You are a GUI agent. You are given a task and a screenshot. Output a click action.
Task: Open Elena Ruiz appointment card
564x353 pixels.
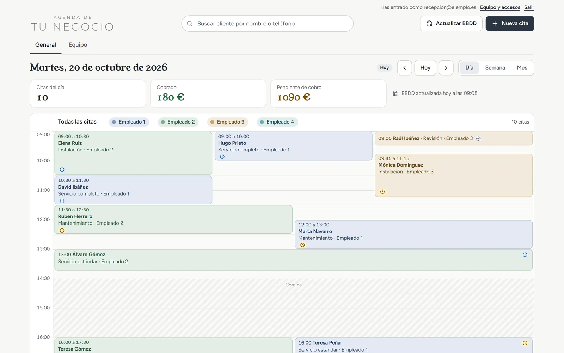133,153
